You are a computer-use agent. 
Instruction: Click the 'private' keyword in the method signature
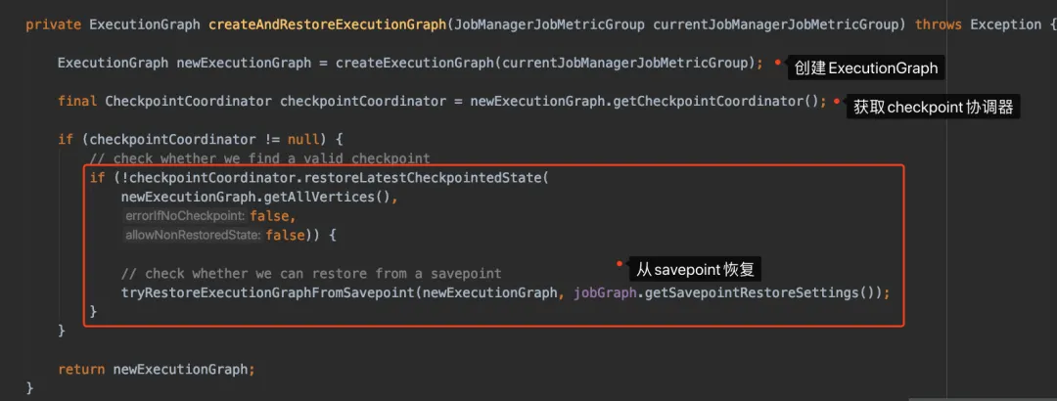point(53,25)
